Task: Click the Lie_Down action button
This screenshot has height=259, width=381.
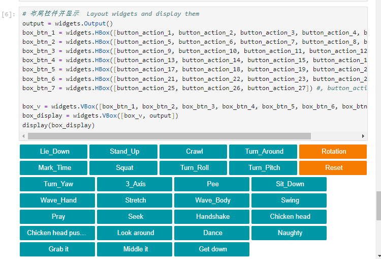Action: point(53,152)
